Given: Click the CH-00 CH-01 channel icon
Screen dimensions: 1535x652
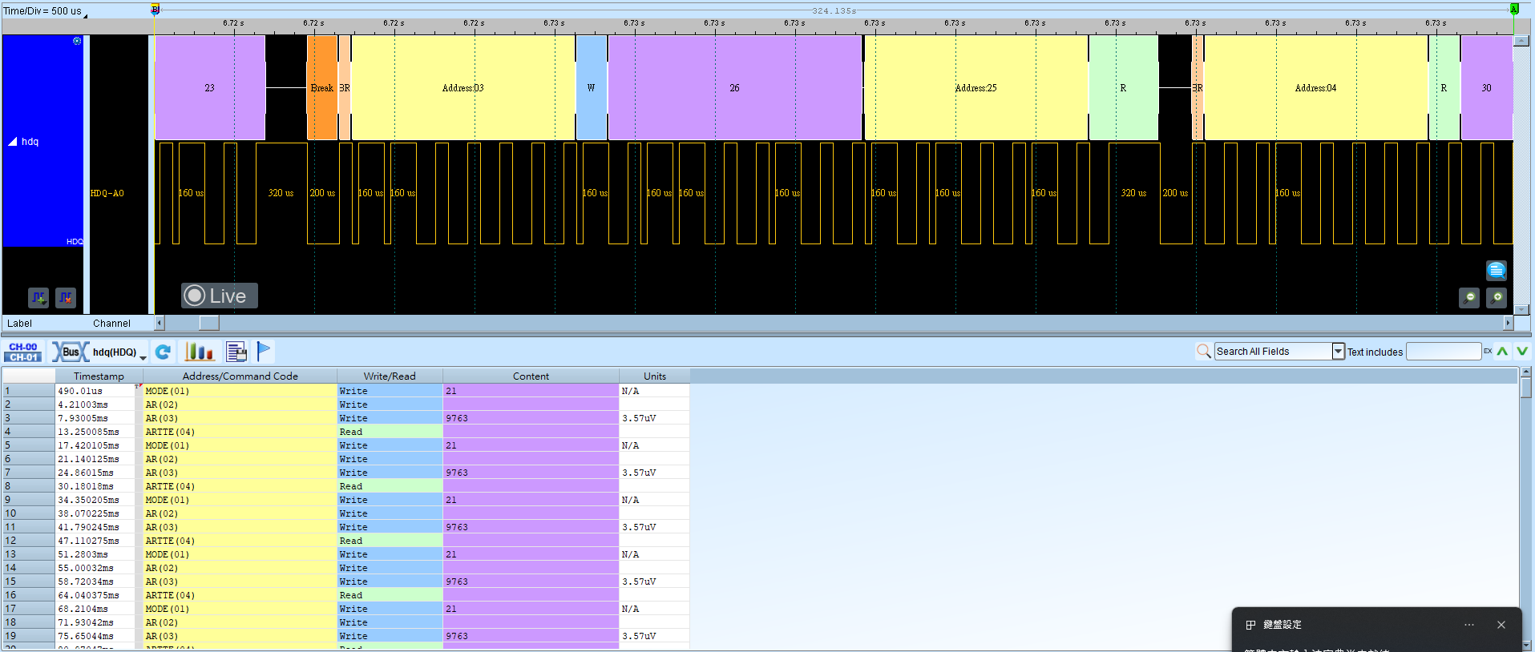Looking at the screenshot, I should 23,352.
